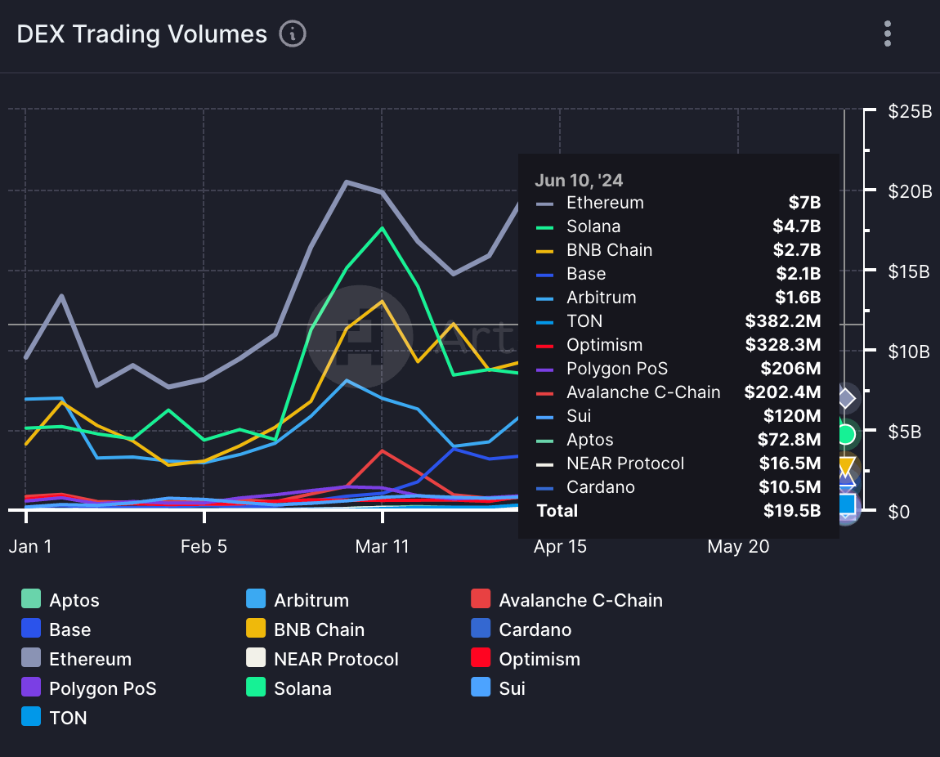940x757 pixels.
Task: Click TON $382.2M tooltip value
Action: tap(783, 320)
